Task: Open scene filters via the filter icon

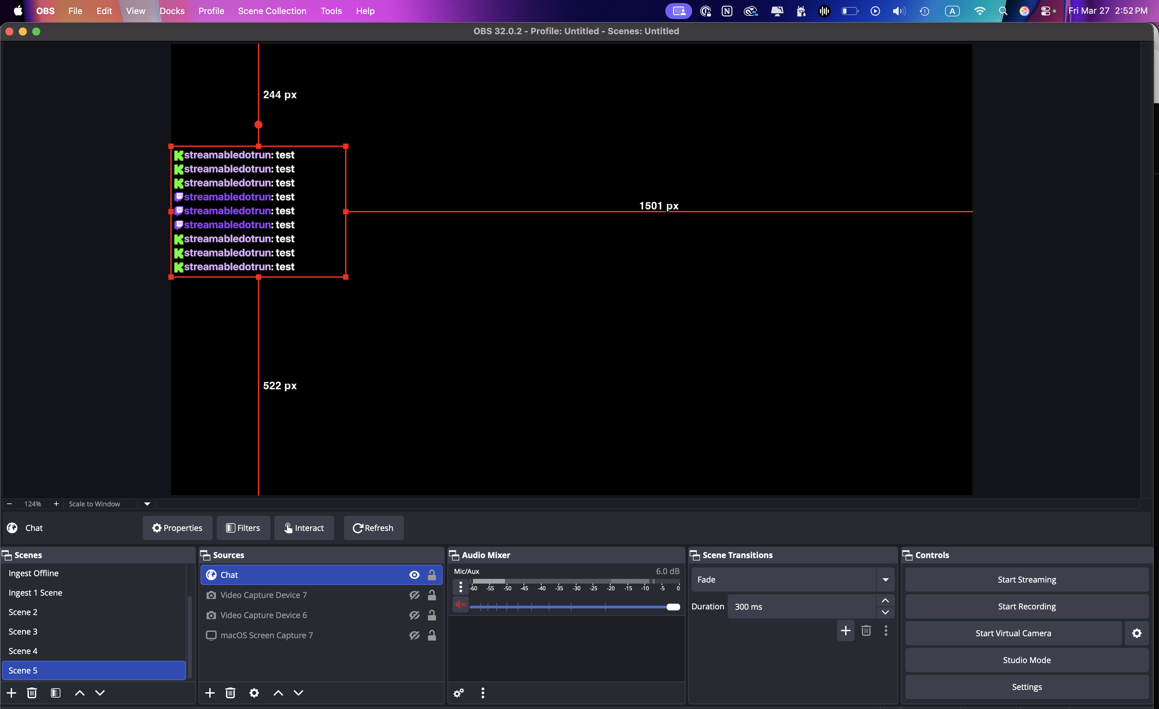Action: point(56,693)
